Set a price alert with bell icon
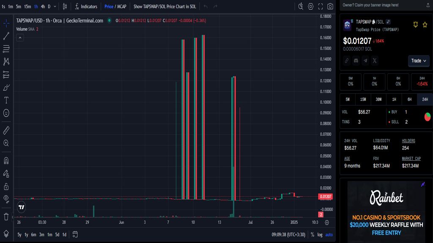Viewport: 433px width, 243px height. point(416,24)
